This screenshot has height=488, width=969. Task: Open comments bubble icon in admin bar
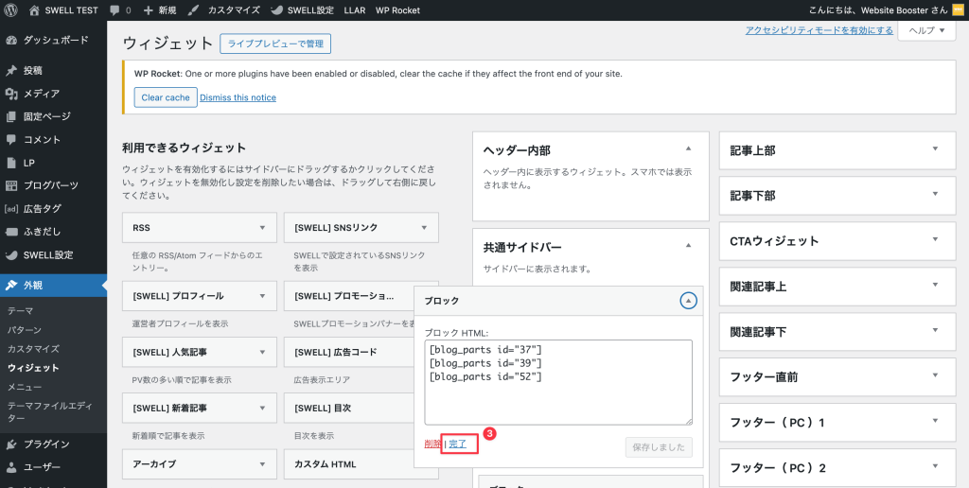click(114, 10)
